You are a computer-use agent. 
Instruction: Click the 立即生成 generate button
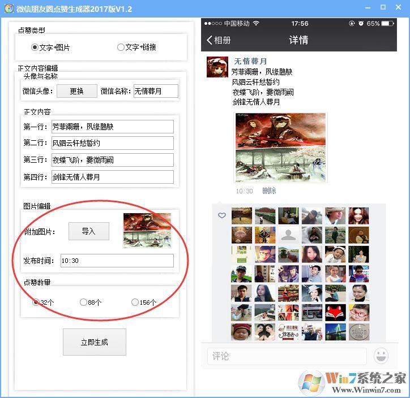click(x=95, y=342)
